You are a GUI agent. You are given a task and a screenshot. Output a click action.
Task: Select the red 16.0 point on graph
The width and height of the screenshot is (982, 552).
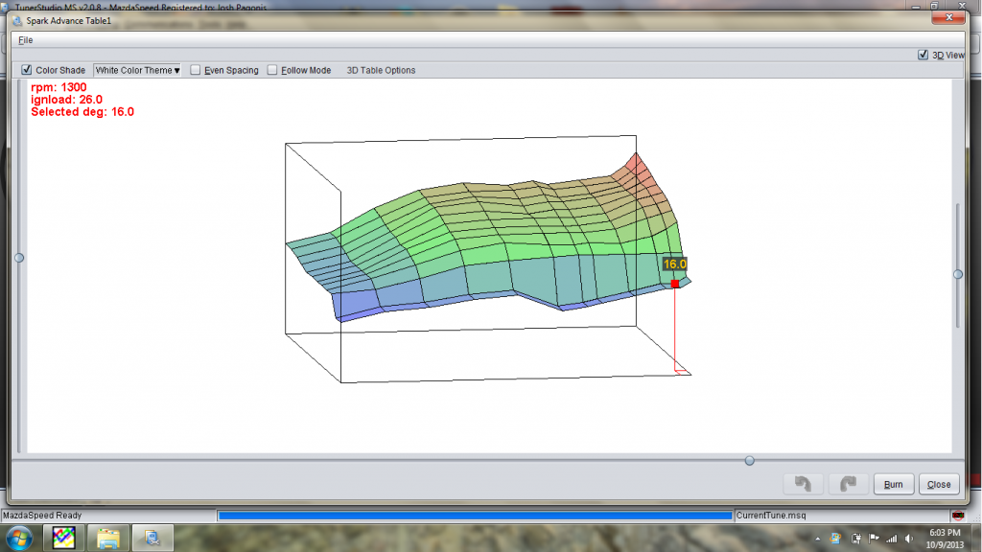(x=675, y=284)
